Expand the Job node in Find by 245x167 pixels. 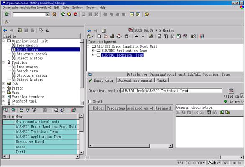(x=3, y=84)
